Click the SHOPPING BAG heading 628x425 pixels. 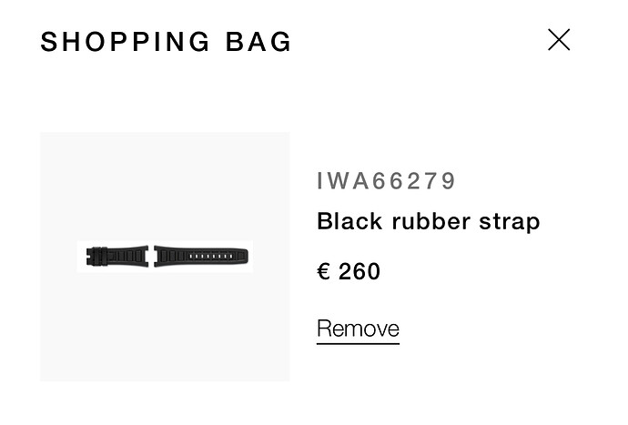pyautogui.click(x=166, y=41)
